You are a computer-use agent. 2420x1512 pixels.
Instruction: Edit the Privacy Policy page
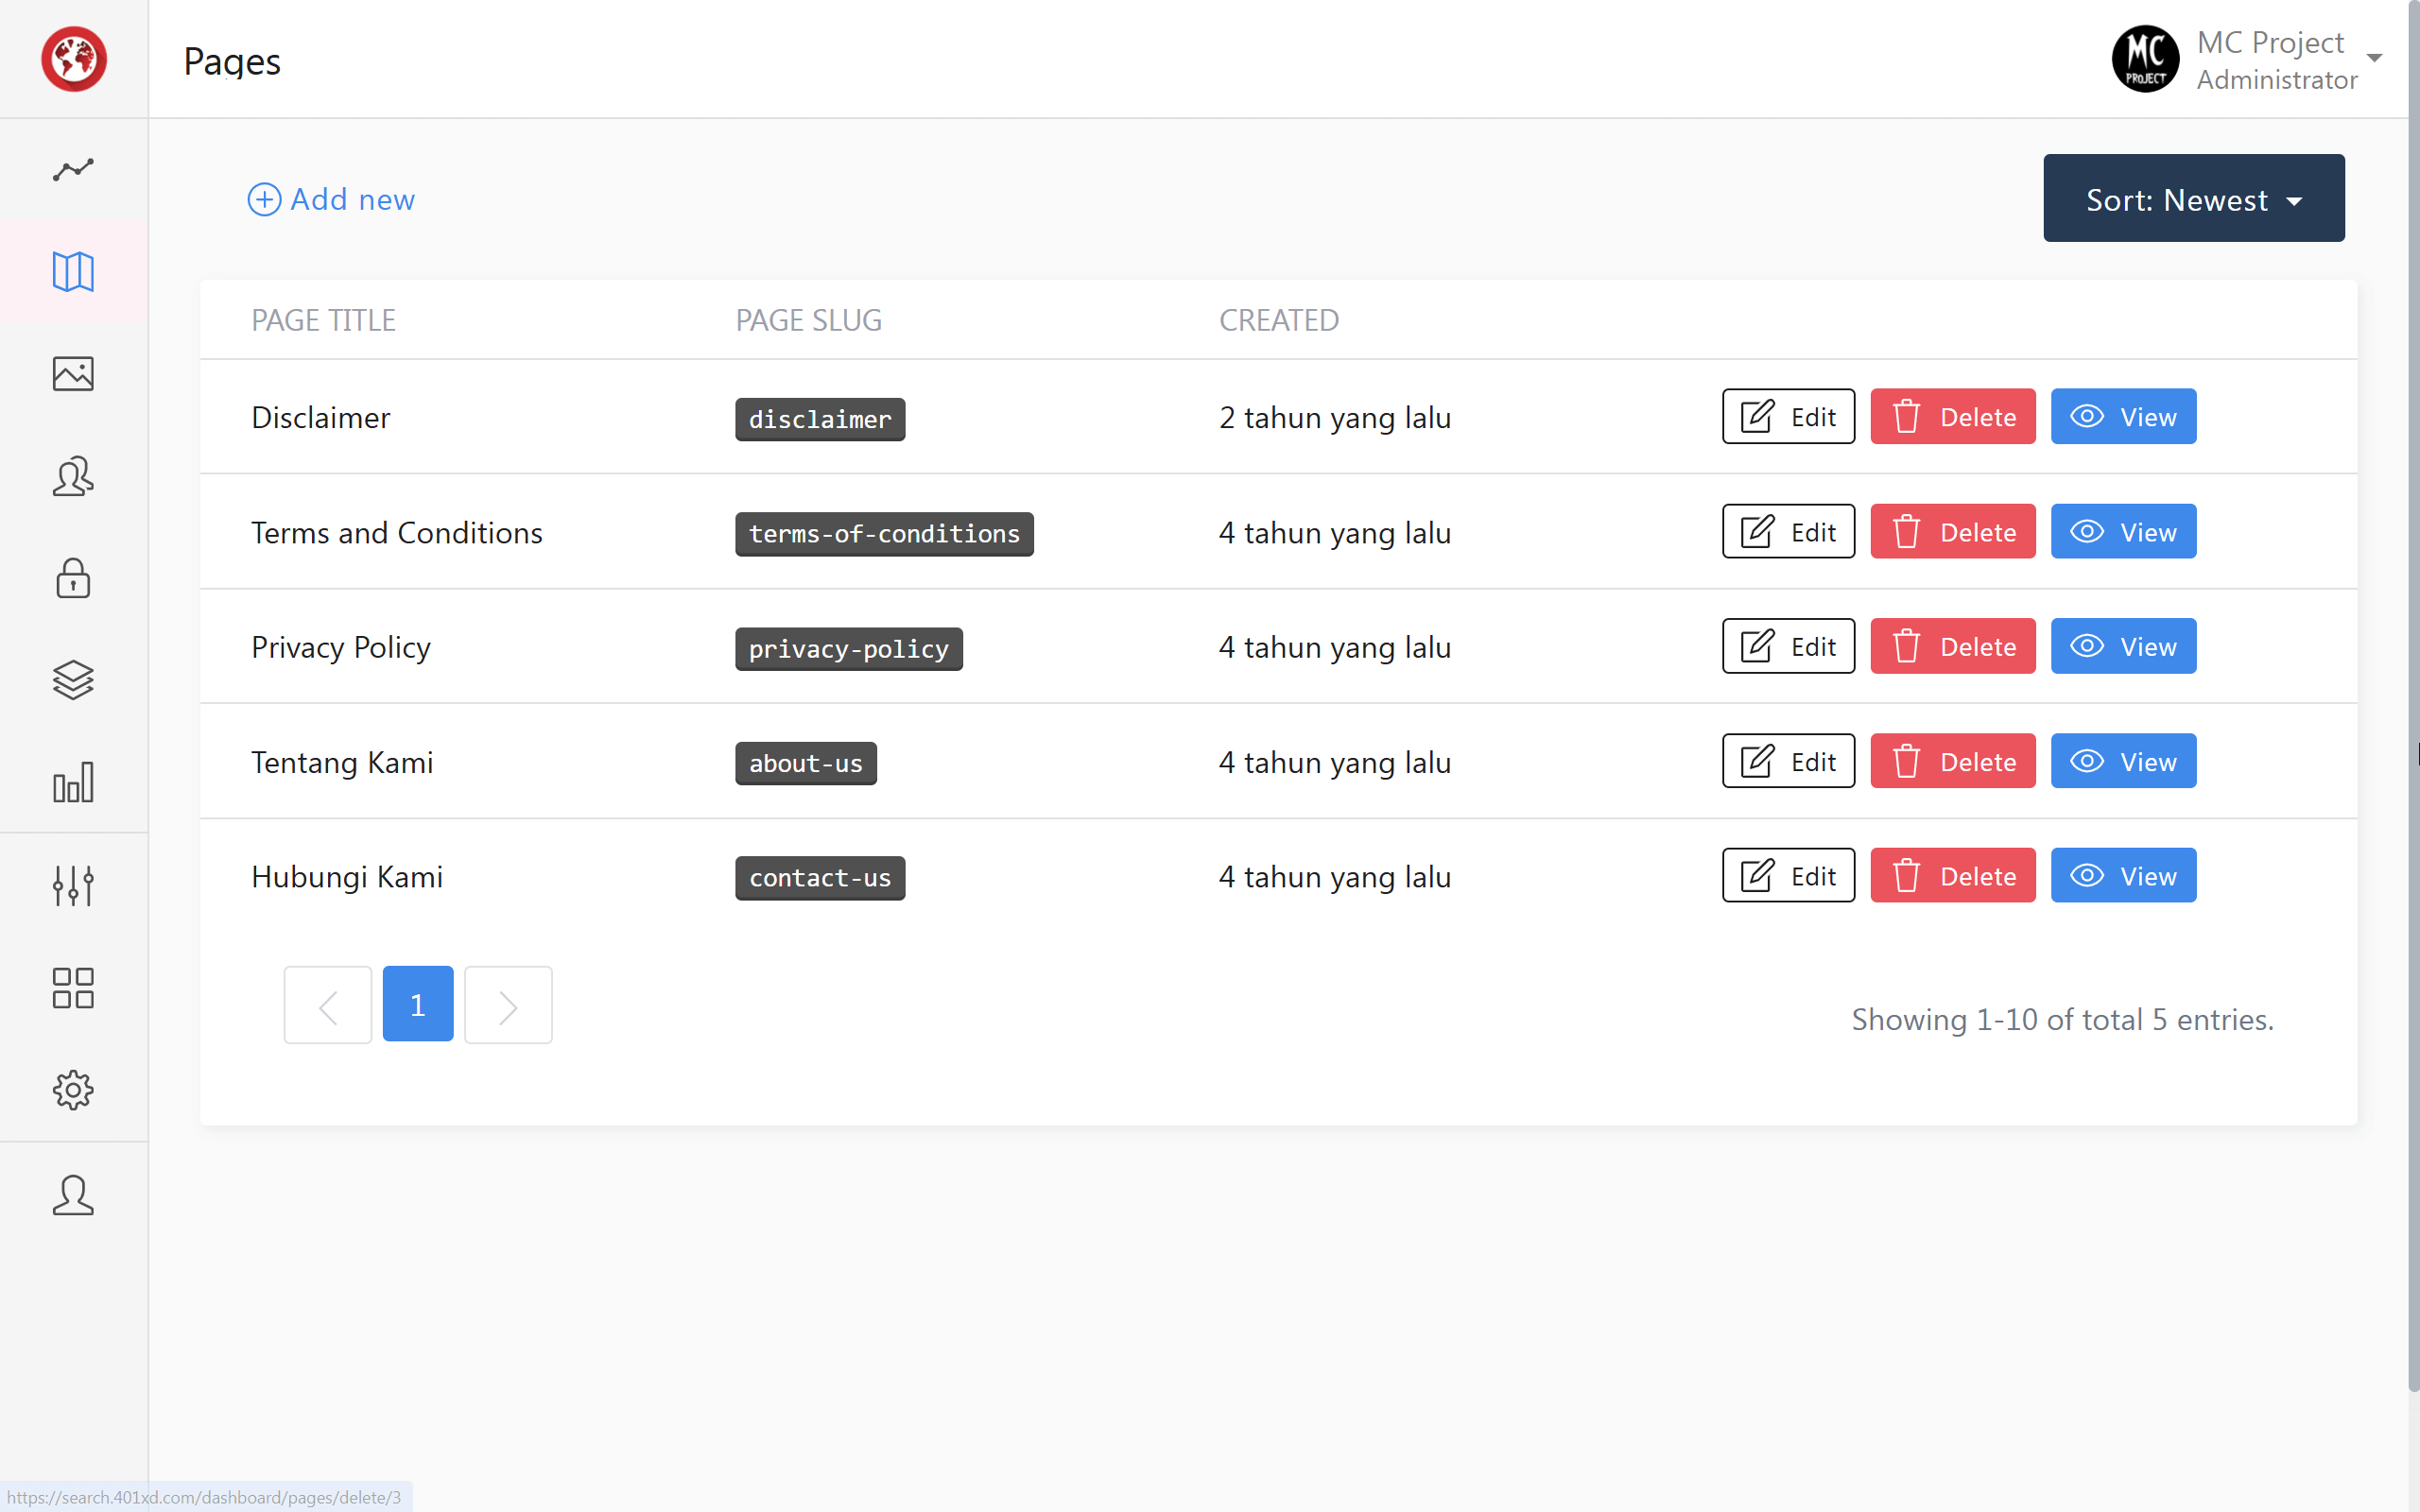[x=1787, y=647]
